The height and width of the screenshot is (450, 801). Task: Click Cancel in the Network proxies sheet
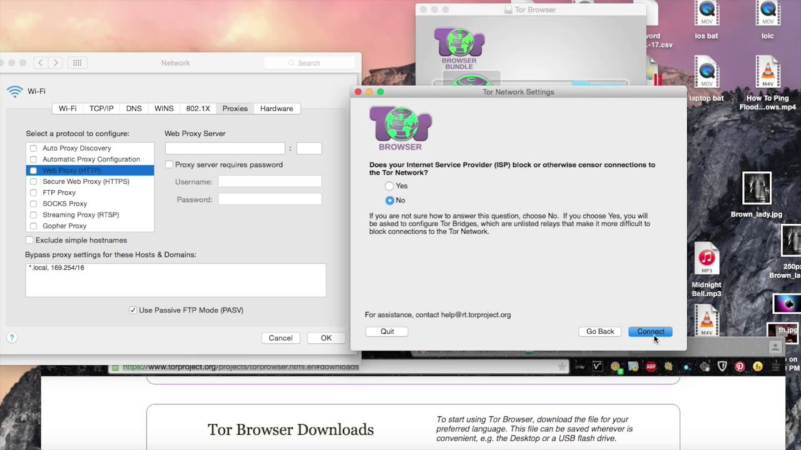pos(280,338)
